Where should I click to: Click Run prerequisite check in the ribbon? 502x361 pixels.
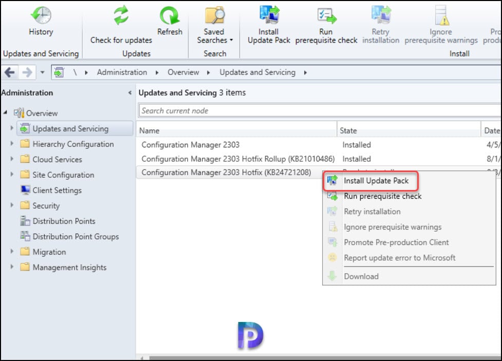(326, 25)
